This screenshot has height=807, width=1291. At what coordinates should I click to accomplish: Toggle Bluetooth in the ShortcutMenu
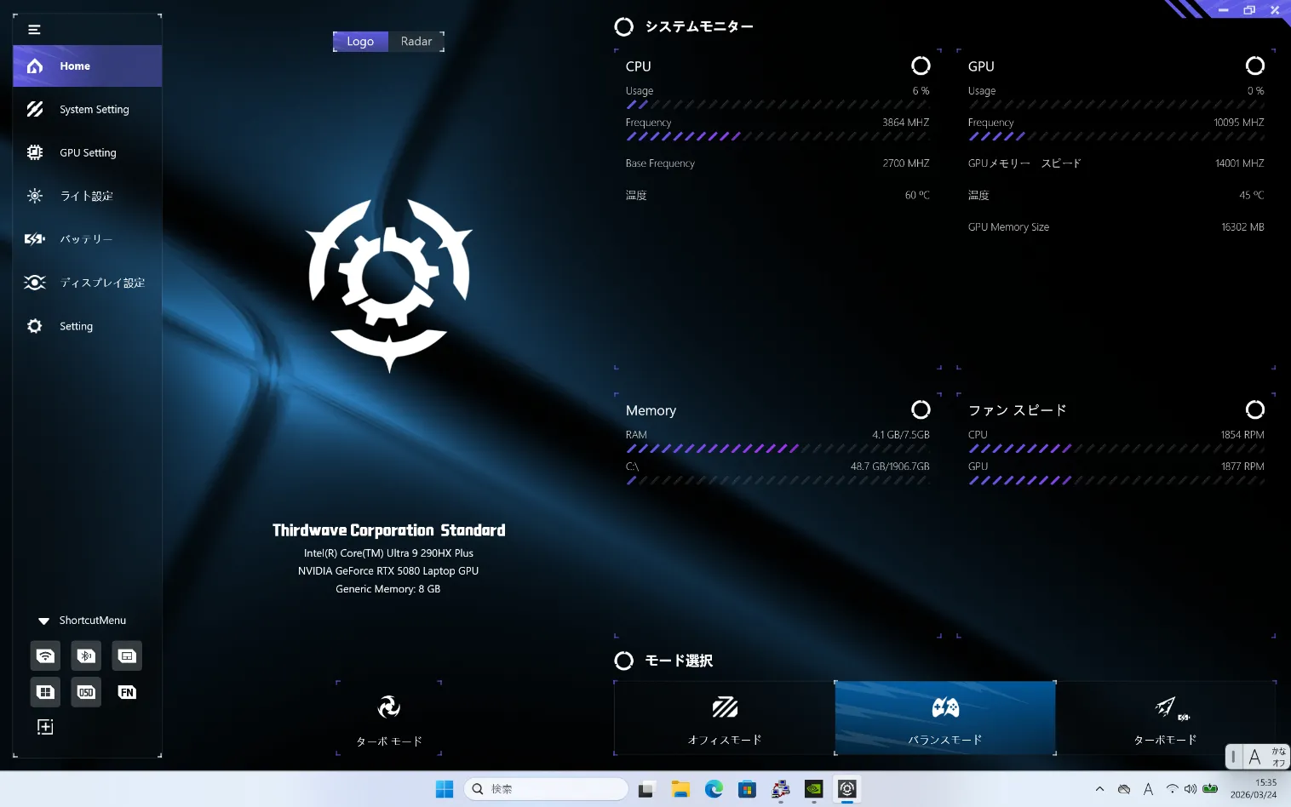pyautogui.click(x=86, y=655)
